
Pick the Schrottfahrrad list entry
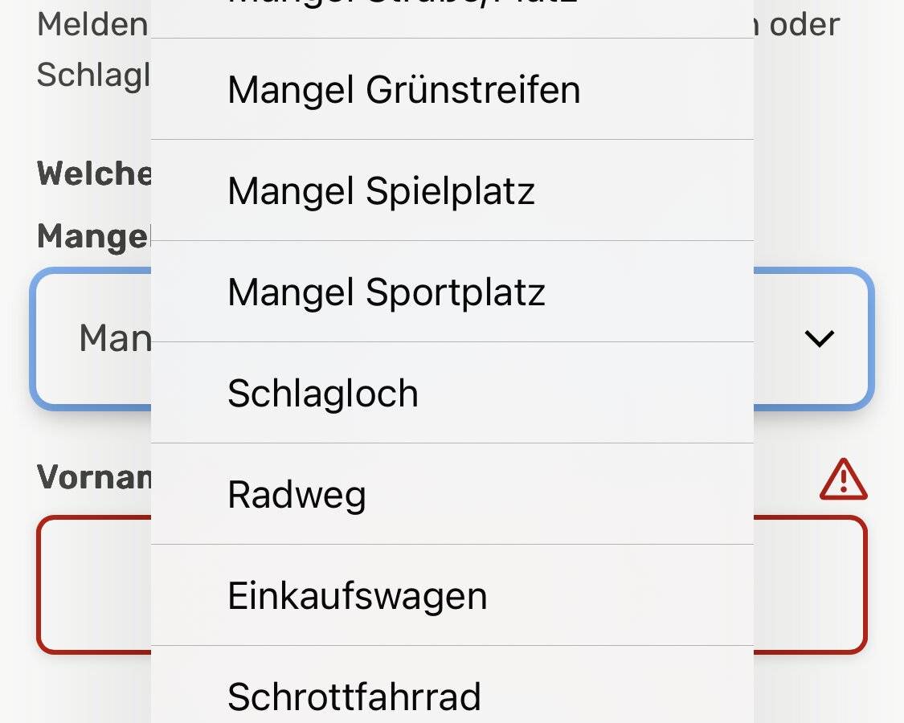(x=354, y=696)
